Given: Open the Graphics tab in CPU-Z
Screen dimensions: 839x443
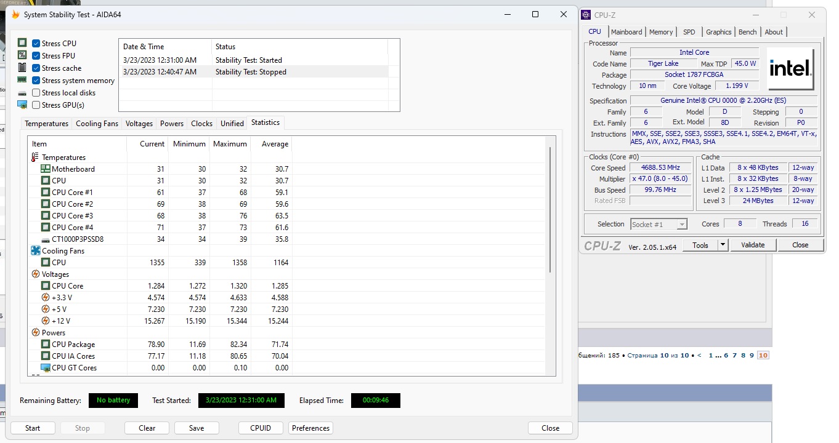Looking at the screenshot, I should click(718, 32).
